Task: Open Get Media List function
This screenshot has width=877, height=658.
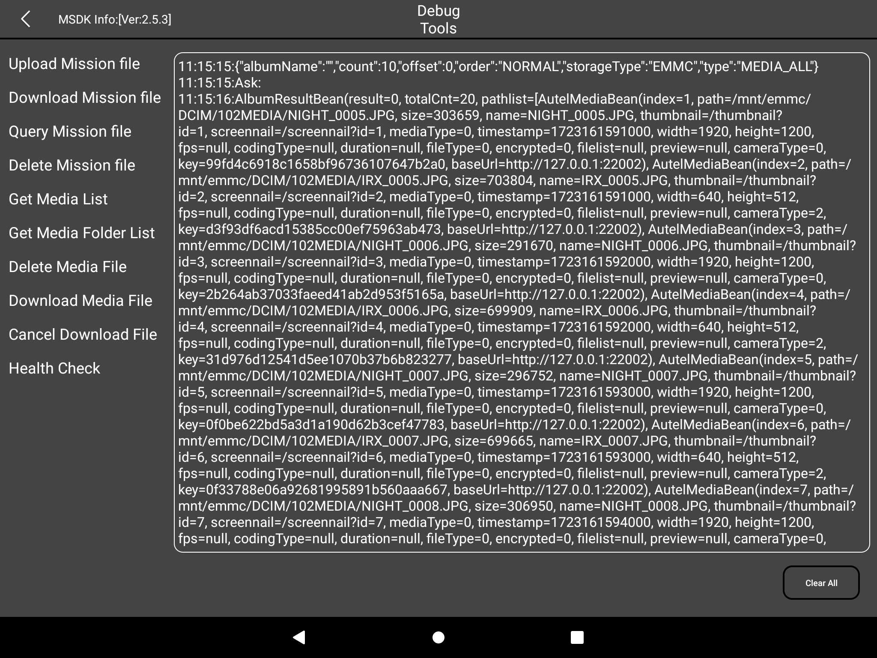Action: click(x=57, y=199)
